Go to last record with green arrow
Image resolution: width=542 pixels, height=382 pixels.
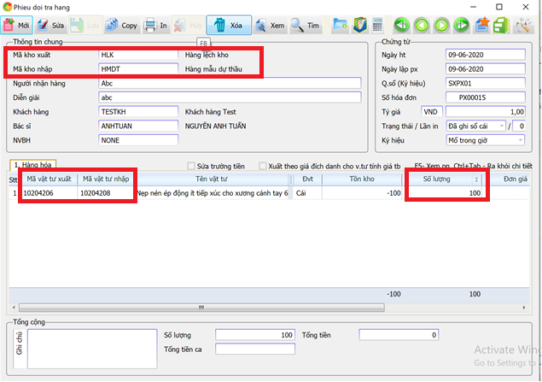463,26
